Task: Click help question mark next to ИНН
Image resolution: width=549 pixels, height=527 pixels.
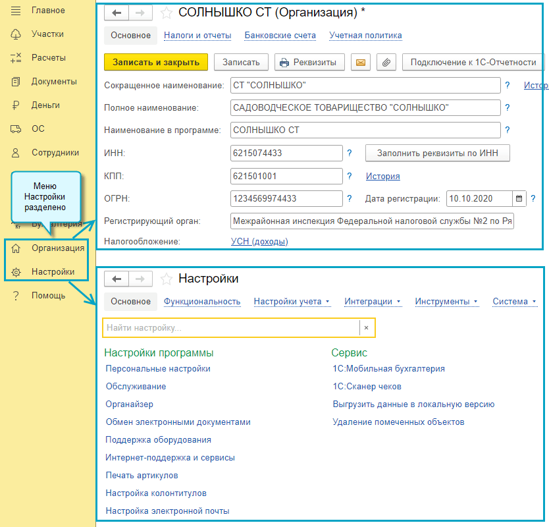Action: pyautogui.click(x=350, y=153)
